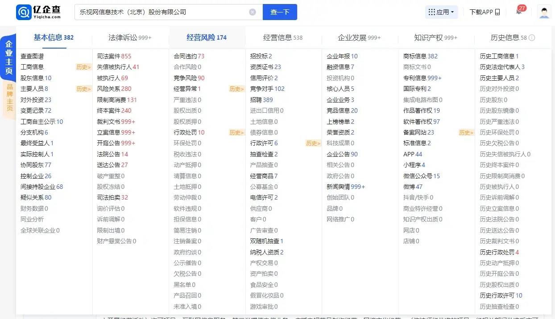Screen dimensions: 555x319
Task: Open 间接持股企业 68
Action: (42, 187)
